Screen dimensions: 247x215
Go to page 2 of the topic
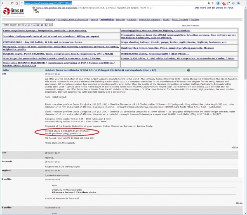(26, 25)
